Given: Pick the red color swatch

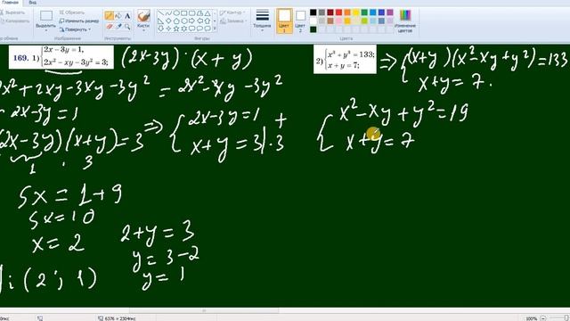Looking at the screenshot, I should (x=338, y=12).
